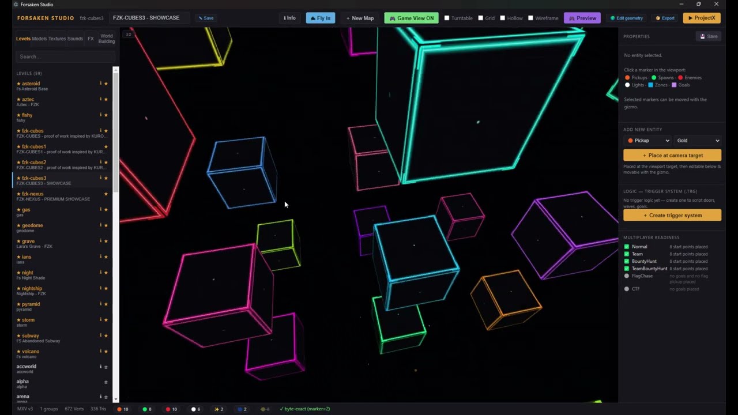Click the Place at camera target button
Image resolution: width=738 pixels, height=415 pixels.
[x=672, y=155]
